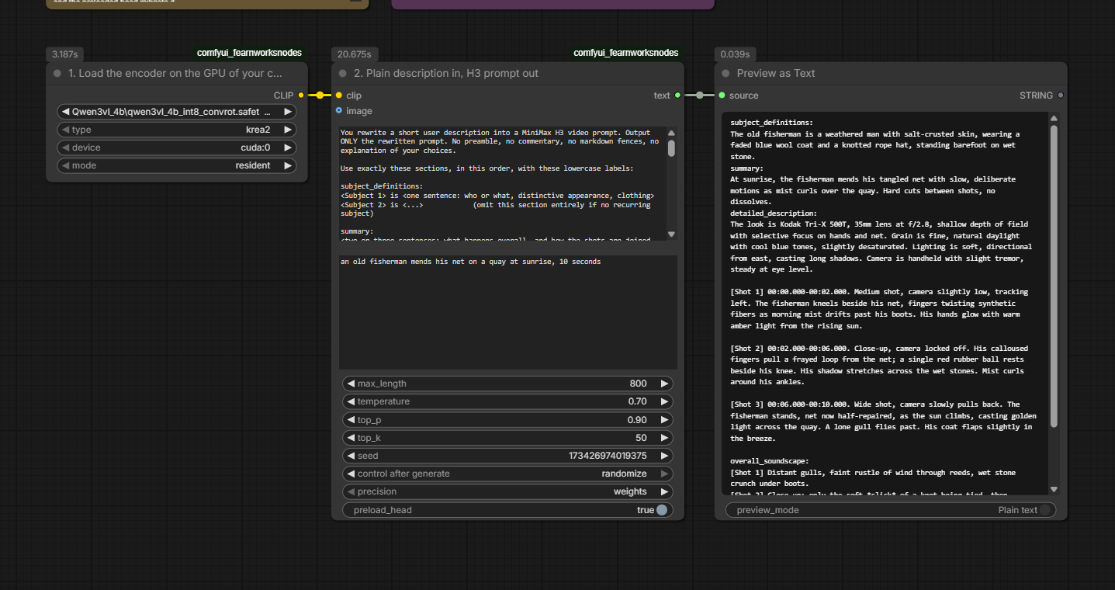Click the scroll-down arrow of system prompt area
Image resolution: width=1115 pixels, height=590 pixels.
(671, 234)
